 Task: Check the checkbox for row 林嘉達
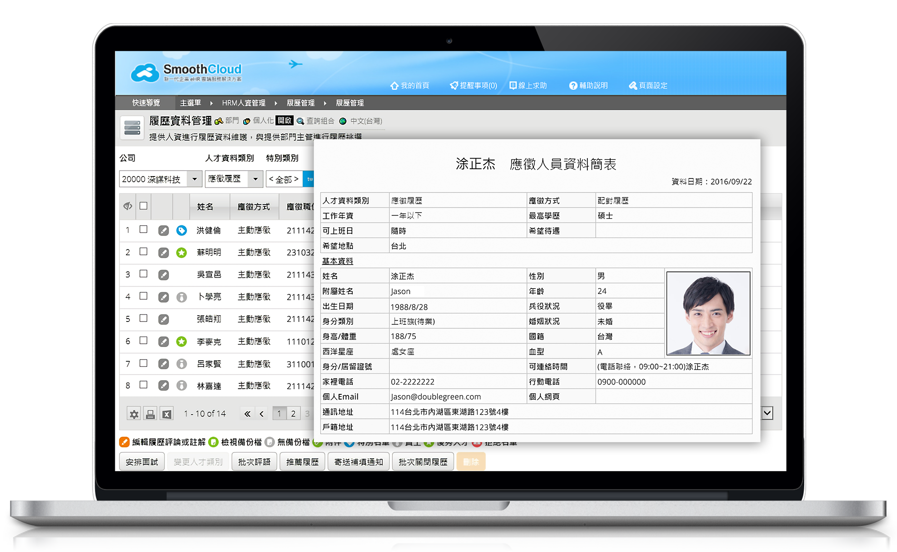[x=143, y=385]
